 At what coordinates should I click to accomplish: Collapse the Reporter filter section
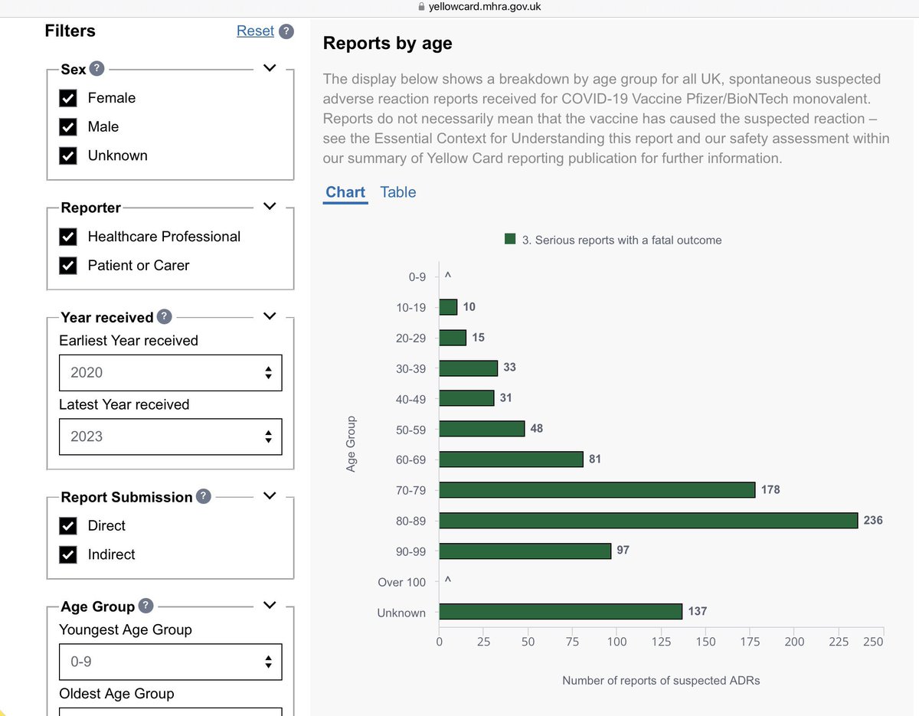tap(269, 207)
